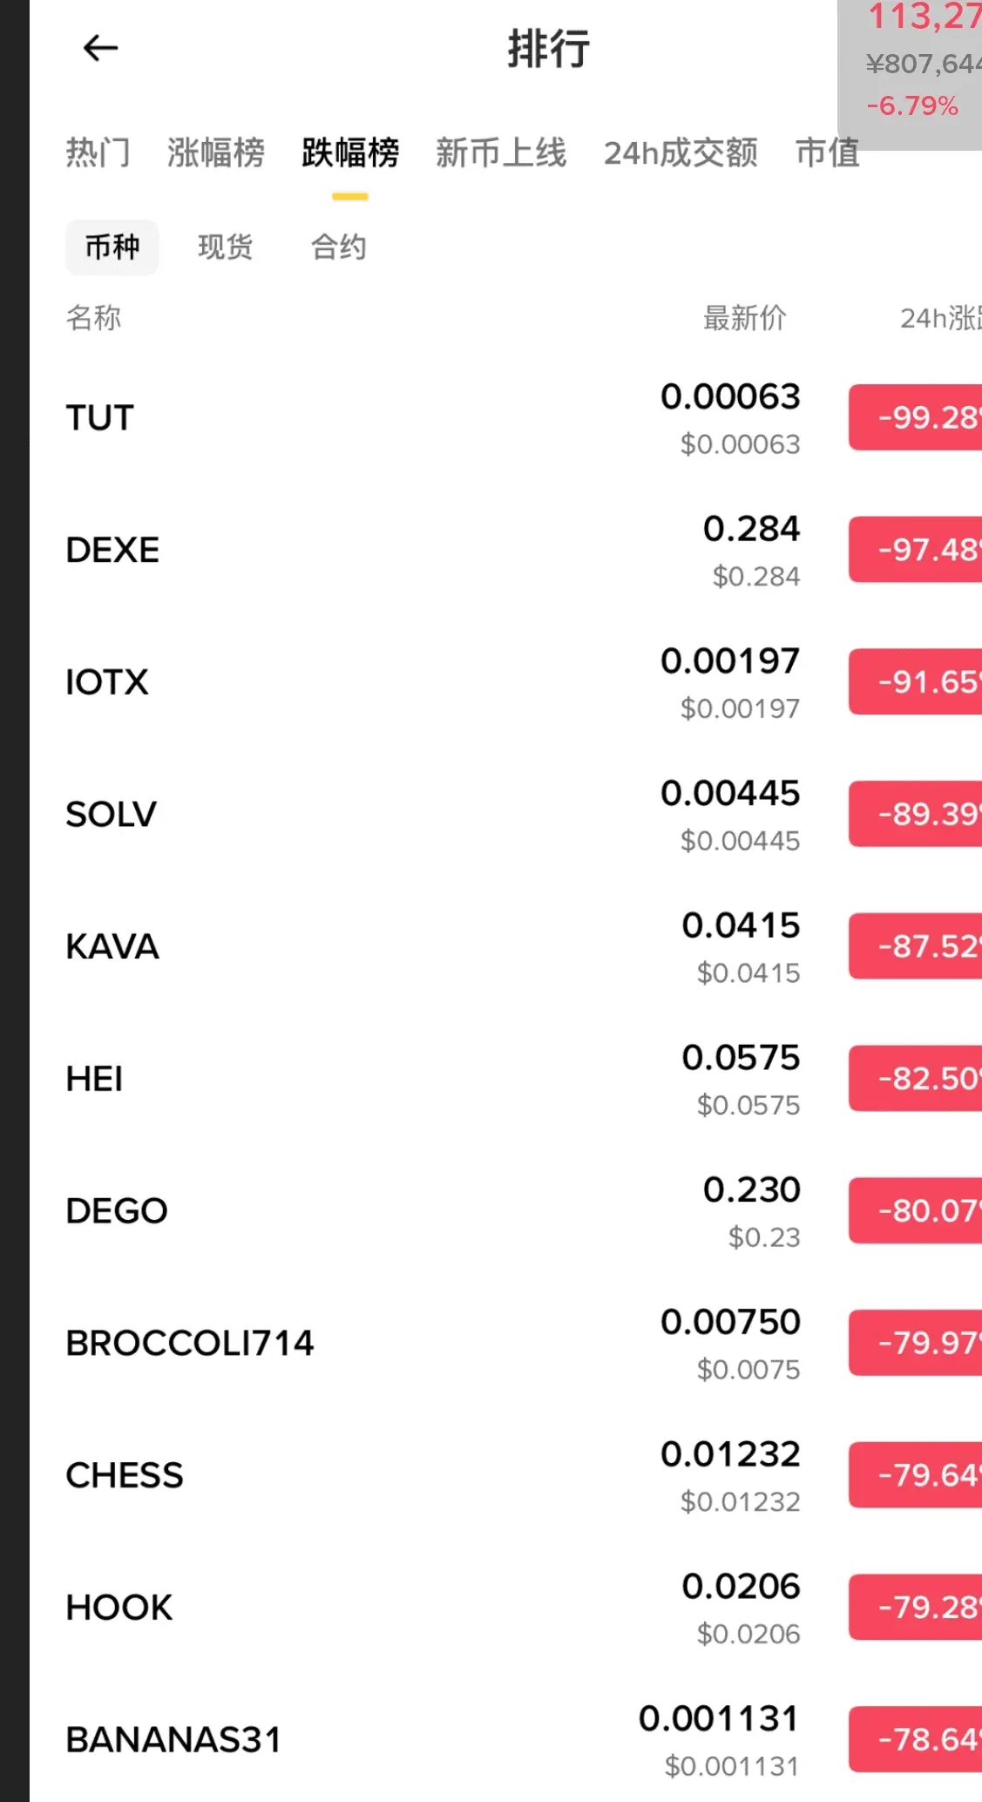Switch filter to 合约
982x1802 pixels.
point(339,247)
